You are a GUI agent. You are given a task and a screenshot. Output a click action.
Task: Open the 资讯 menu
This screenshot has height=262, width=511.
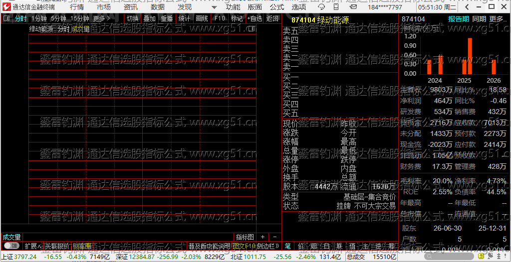(x=131, y=7)
